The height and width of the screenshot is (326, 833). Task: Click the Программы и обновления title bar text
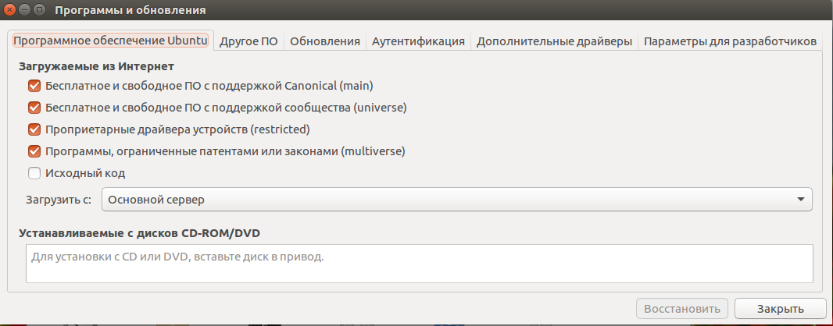(130, 10)
